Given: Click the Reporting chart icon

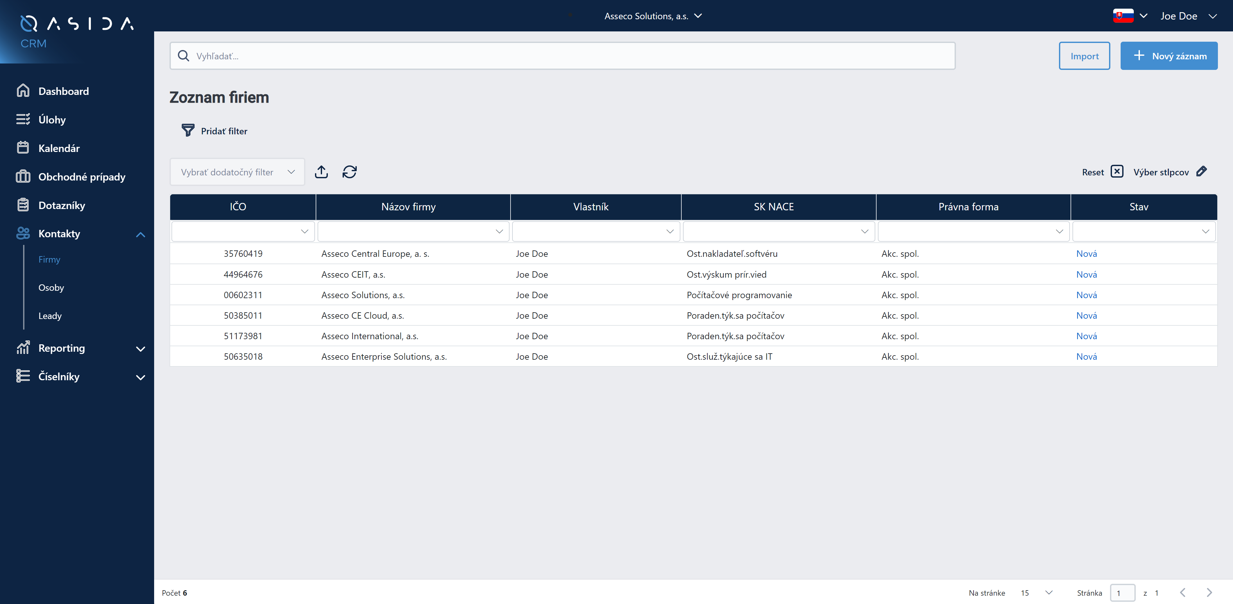Looking at the screenshot, I should 23,348.
